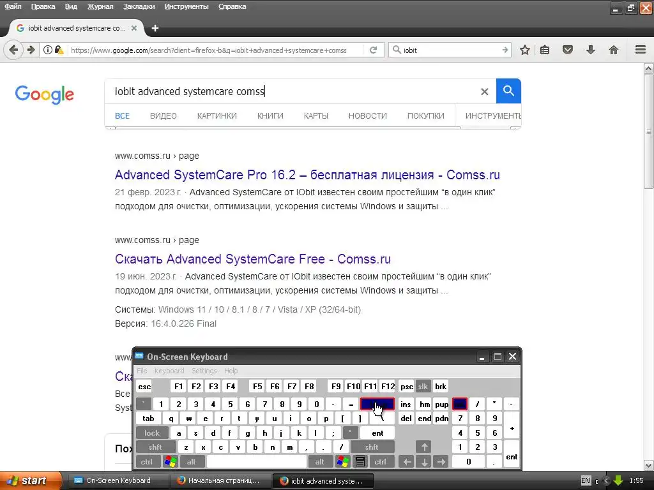Open the Инструменты menu in the Firefox menu bar
The image size is (654, 490).
pos(186,6)
